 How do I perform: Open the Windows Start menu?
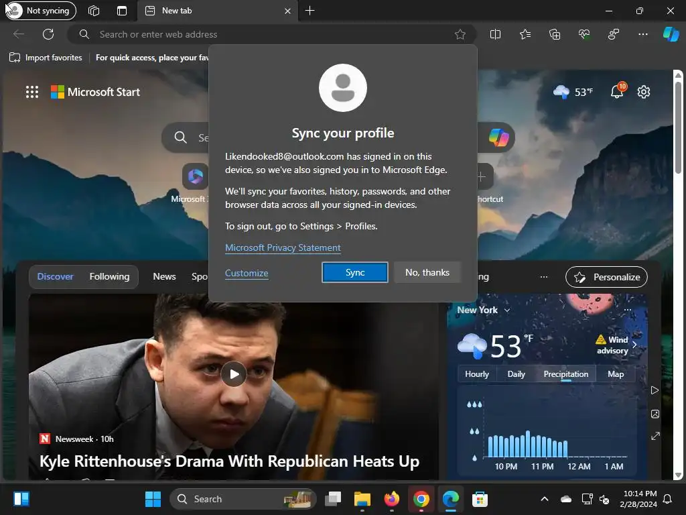point(153,499)
